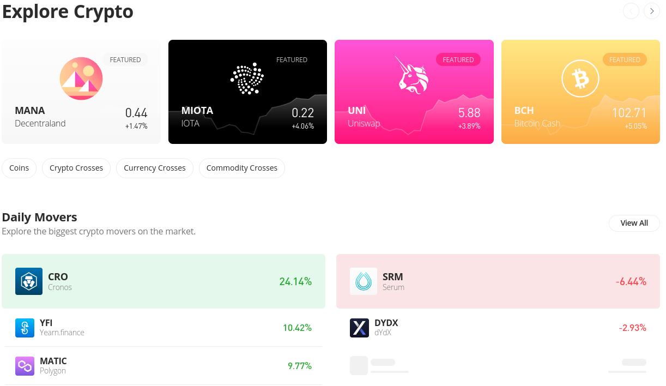Filter by Coins category
This screenshot has height=386, width=666.
tap(19, 168)
